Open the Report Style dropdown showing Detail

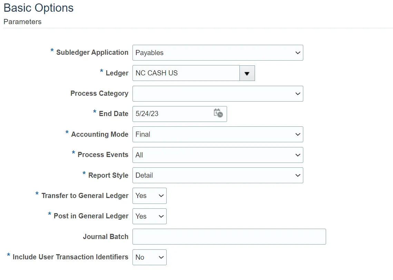click(x=218, y=175)
